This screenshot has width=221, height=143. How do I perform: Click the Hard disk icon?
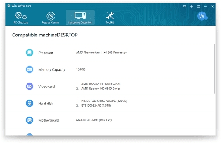point(29,103)
